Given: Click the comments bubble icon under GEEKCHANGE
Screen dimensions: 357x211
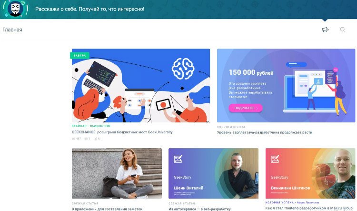Looking at the screenshot, I should coord(86,139).
